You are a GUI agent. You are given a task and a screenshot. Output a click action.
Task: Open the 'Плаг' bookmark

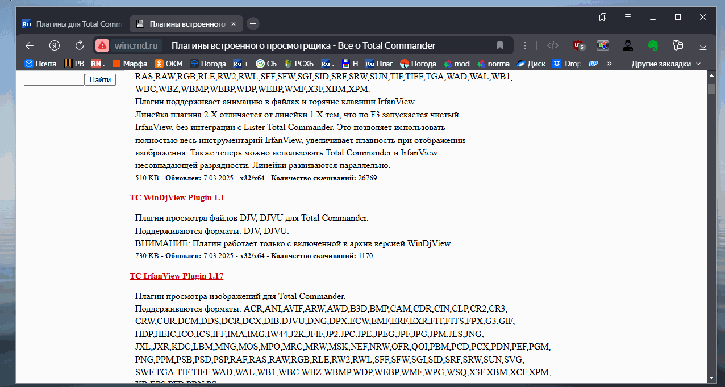coord(380,64)
